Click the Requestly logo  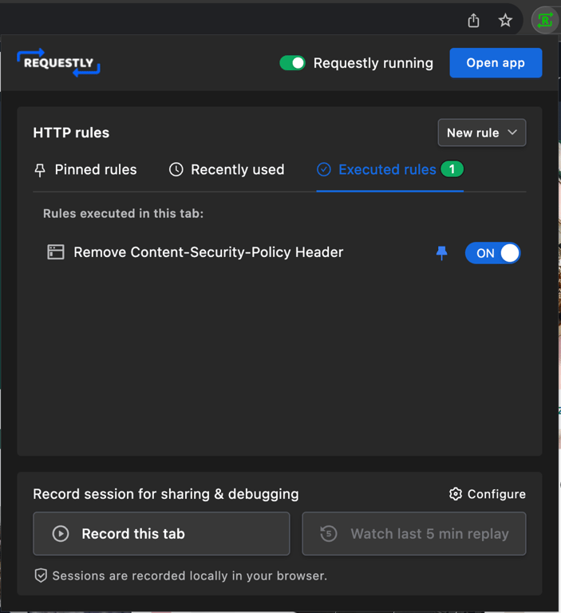(x=58, y=63)
